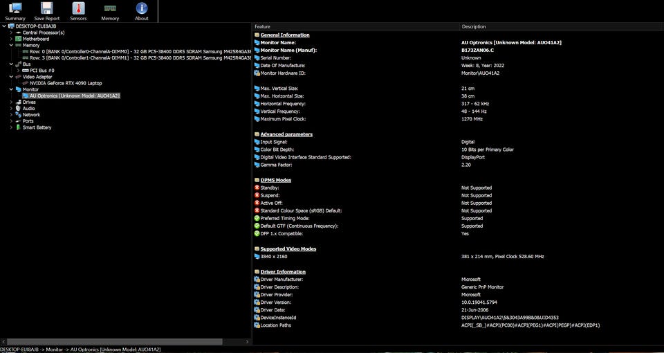Open the Sensors thermometer icon

click(78, 8)
